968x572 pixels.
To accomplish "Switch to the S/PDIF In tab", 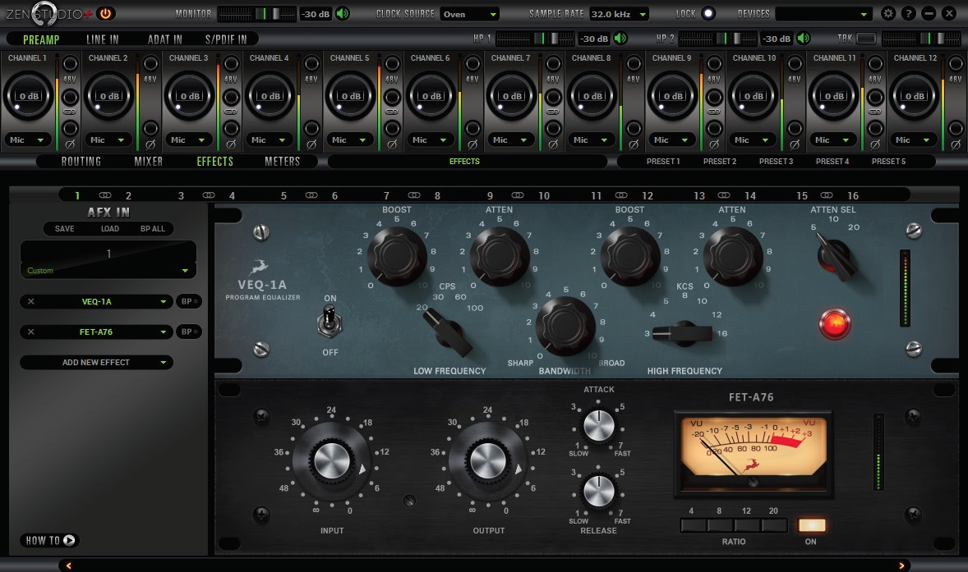I will [x=226, y=39].
